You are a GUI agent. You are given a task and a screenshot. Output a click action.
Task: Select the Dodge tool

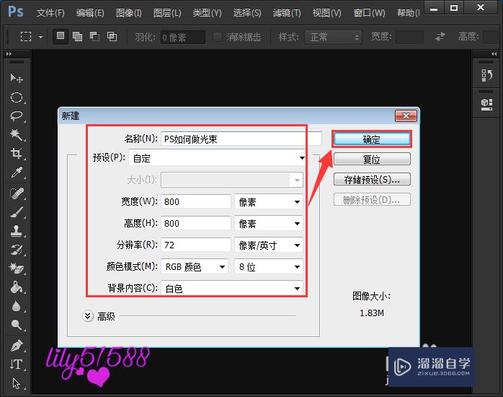(x=17, y=325)
